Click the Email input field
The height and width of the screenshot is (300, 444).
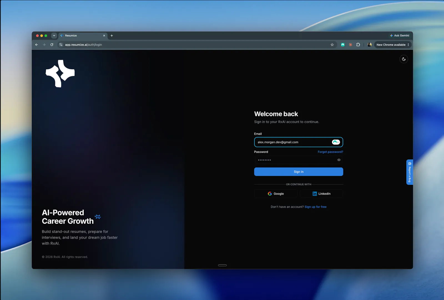[299, 142]
